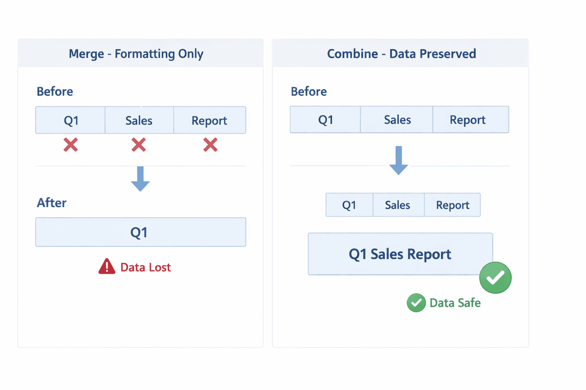Click the smaller Report cell above Q1 Sales Report

pos(452,205)
